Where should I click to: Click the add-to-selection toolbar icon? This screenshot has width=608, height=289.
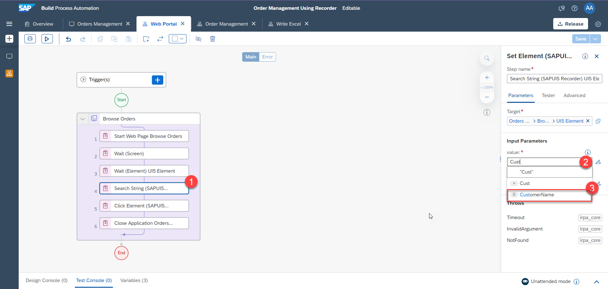146,39
